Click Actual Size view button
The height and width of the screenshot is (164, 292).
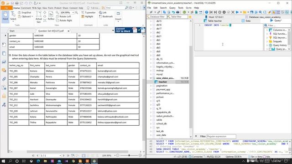38,17
